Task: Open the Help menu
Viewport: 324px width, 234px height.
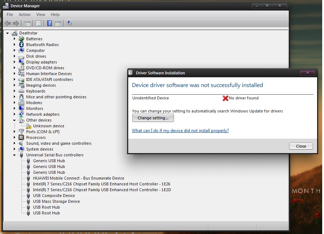Action: [55, 15]
